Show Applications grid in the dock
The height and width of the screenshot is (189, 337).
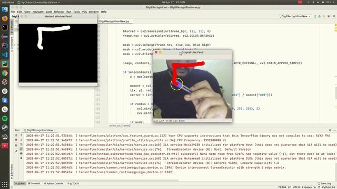5,184
